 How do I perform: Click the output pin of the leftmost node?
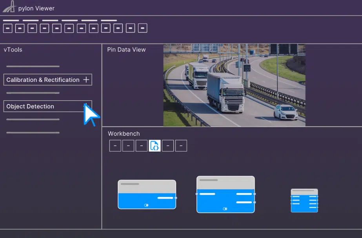(176, 198)
